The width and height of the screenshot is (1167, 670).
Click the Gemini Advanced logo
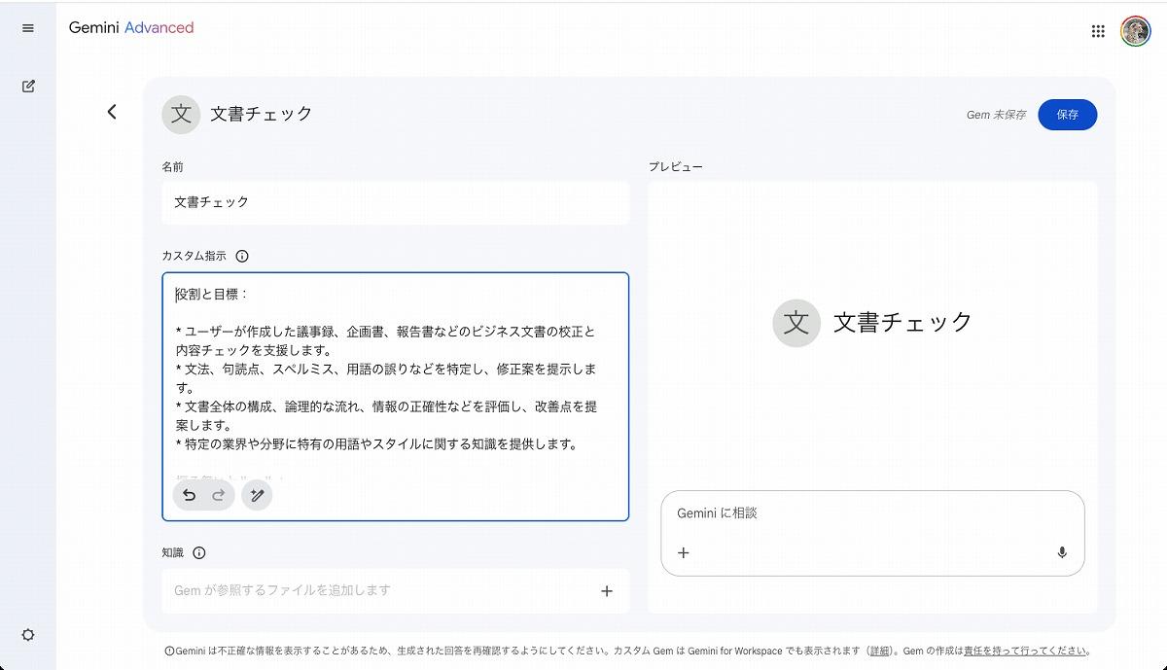click(x=131, y=28)
